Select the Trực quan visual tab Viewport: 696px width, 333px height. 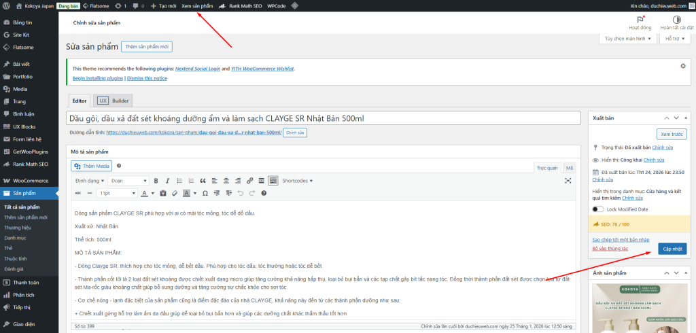pyautogui.click(x=547, y=168)
